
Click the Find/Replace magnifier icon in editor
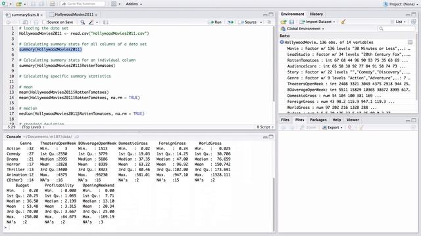83,22
